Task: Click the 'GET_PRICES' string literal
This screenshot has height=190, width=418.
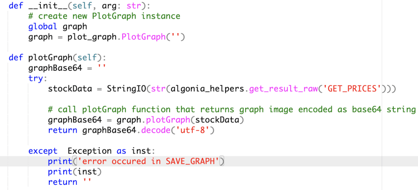Action: (x=351, y=88)
